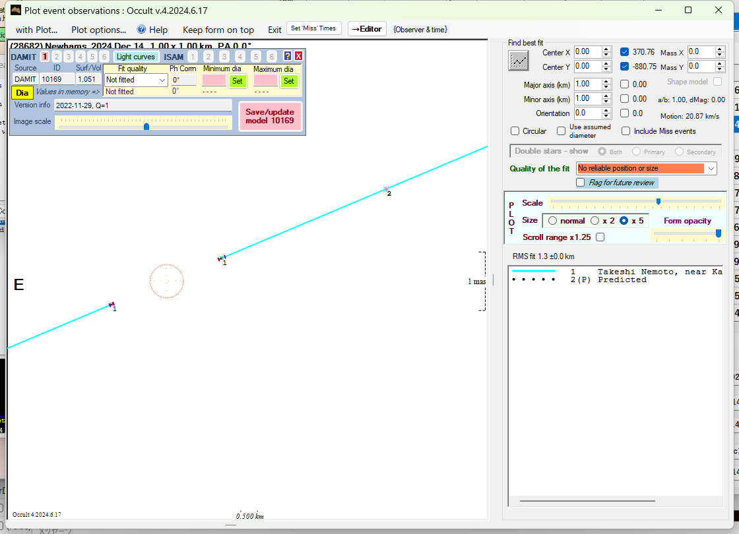Viewport: 739px width, 534px height.
Task: Select the x 2 size radio button
Action: click(x=595, y=221)
